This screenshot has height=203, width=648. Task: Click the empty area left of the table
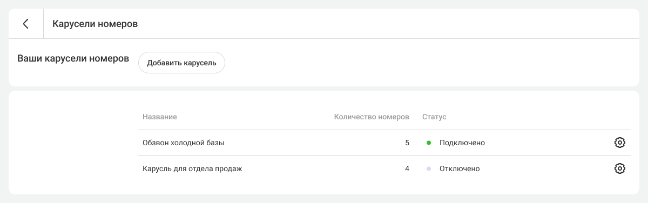click(x=73, y=143)
